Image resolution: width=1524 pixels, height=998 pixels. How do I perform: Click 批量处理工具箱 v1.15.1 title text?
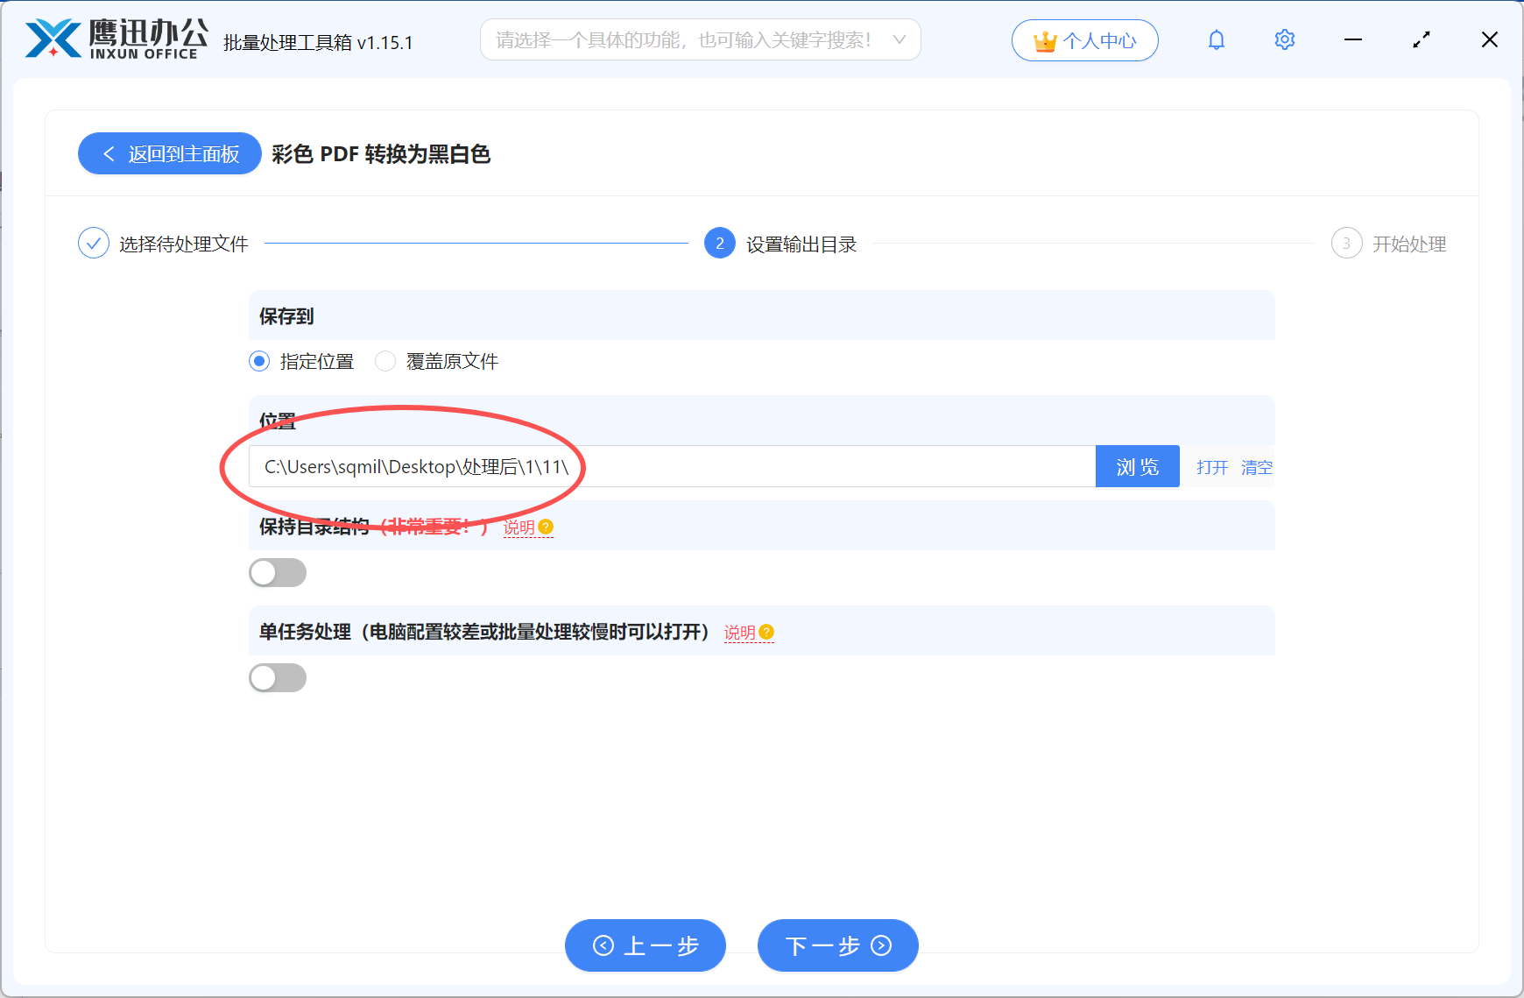[x=318, y=42]
